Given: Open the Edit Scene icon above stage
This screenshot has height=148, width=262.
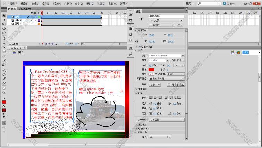Looking at the screenshot, I should click(233, 52).
